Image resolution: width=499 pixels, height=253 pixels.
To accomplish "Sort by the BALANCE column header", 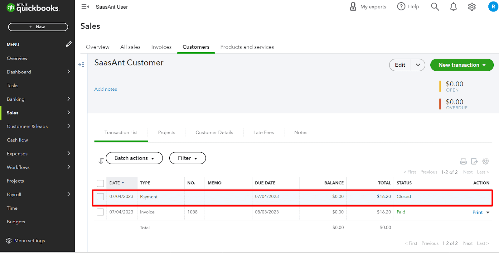I will click(334, 183).
